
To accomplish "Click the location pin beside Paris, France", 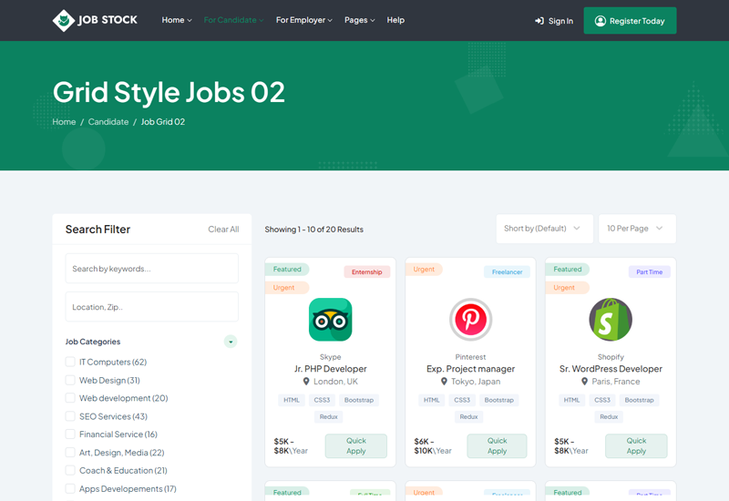I will (x=584, y=382).
